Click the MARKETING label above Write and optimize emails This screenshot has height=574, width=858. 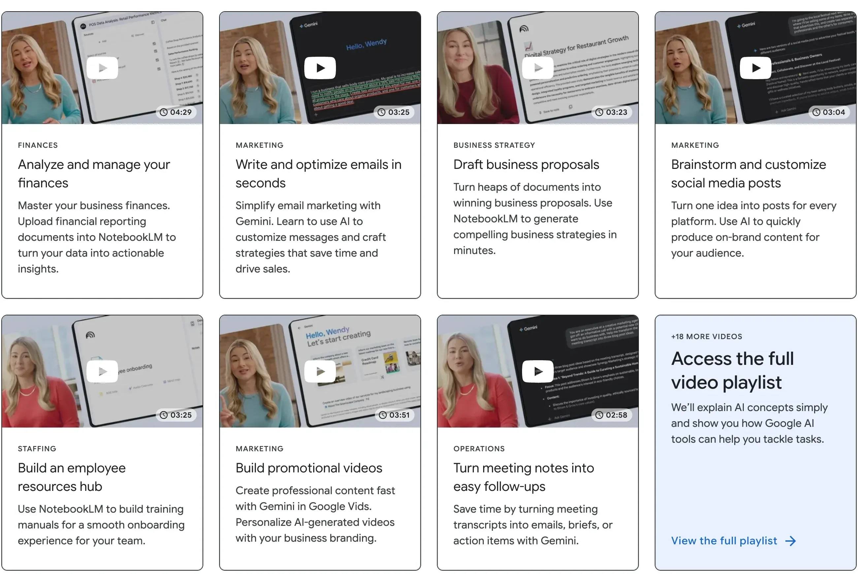(259, 145)
